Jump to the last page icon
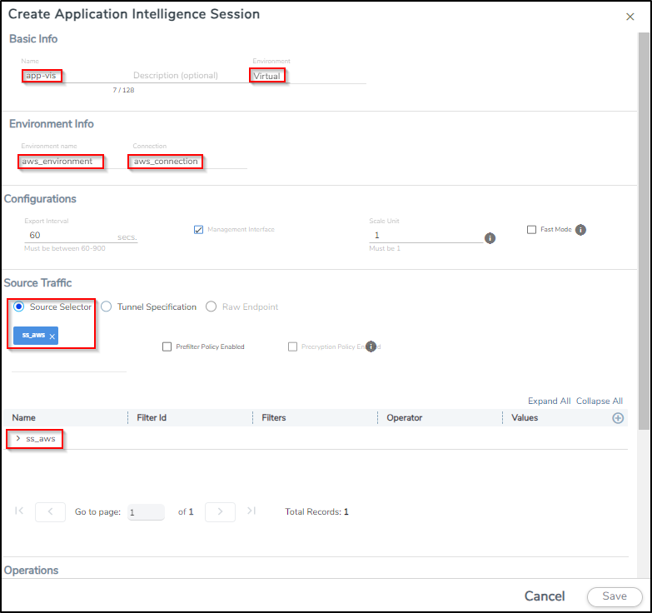Screen dimensions: 652x613 251,511
